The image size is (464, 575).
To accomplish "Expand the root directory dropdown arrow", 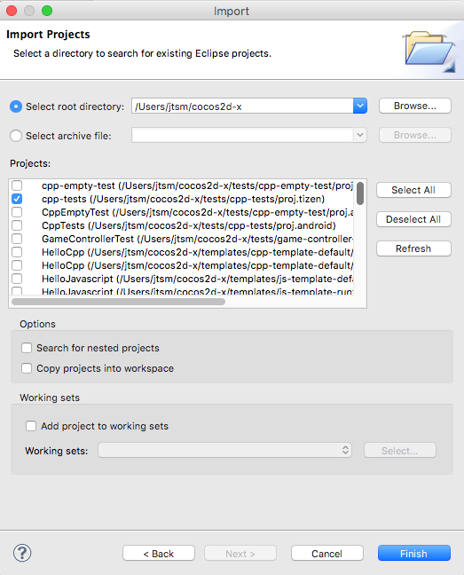I will pos(360,106).
